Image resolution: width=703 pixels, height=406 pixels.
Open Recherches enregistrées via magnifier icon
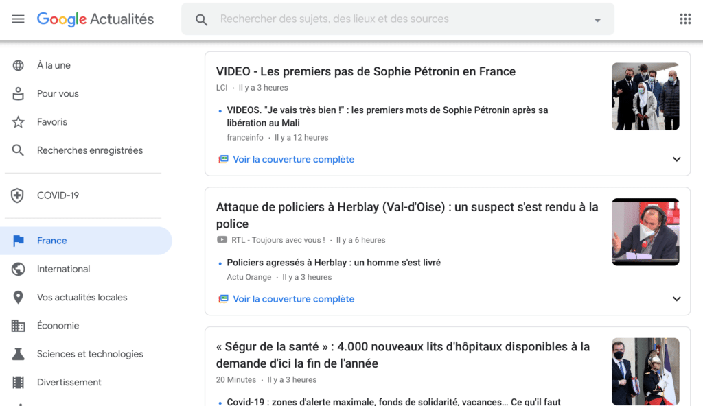click(x=18, y=150)
